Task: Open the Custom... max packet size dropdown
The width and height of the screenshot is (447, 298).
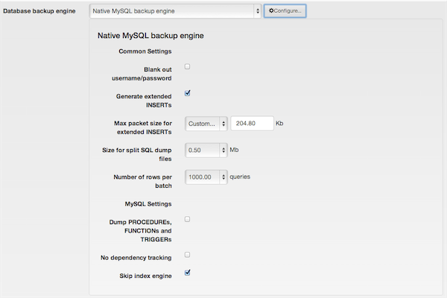Action: tap(206, 124)
